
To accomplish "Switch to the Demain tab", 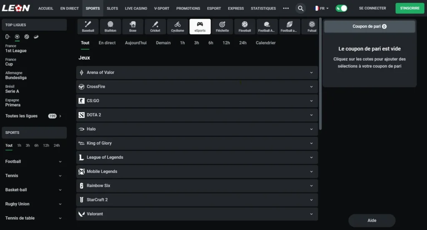I will 163,43.
